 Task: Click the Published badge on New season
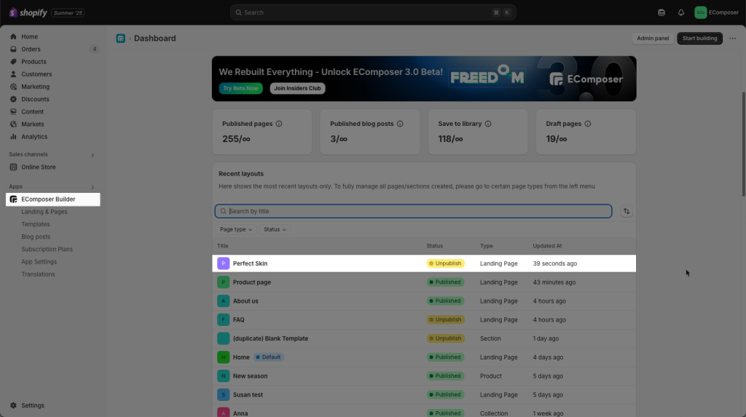(445, 376)
